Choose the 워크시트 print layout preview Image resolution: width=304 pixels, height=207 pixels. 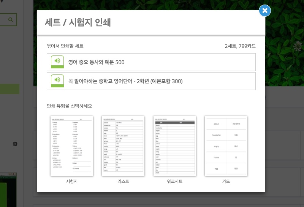[x=174, y=146]
